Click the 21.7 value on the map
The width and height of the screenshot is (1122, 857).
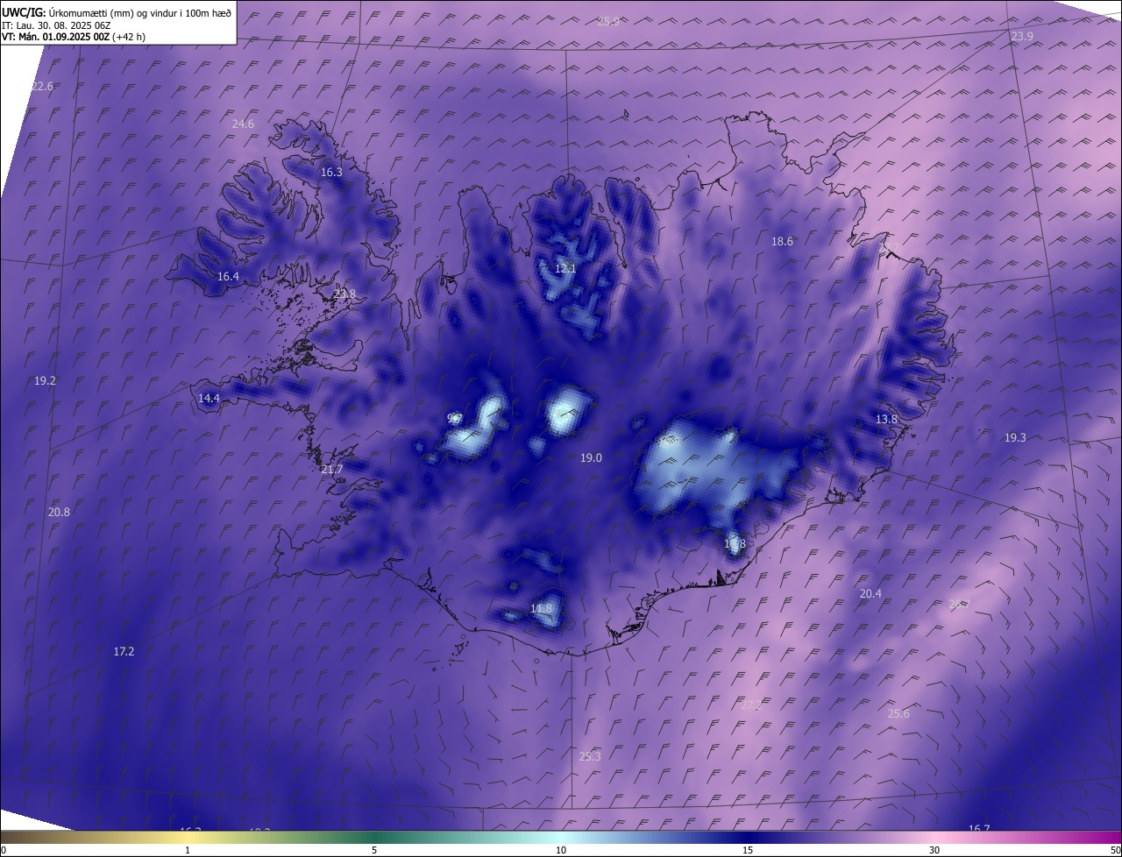(332, 470)
